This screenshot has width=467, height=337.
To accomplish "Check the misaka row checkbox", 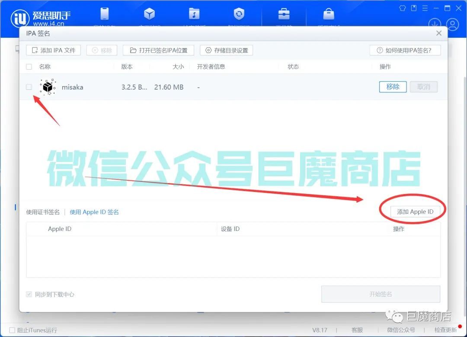I will [x=29, y=87].
